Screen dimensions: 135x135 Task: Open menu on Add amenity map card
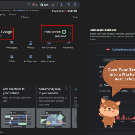66,89
